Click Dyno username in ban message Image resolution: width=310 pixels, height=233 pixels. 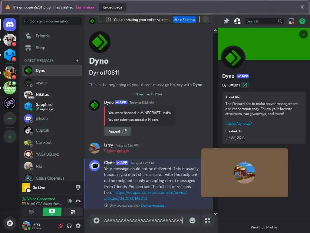109,103
